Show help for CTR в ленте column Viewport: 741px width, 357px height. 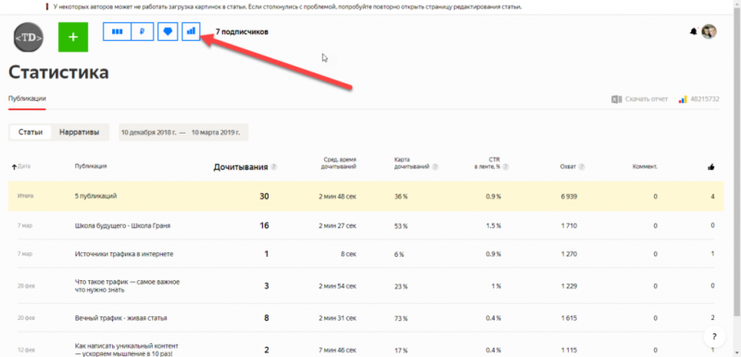[x=506, y=167]
